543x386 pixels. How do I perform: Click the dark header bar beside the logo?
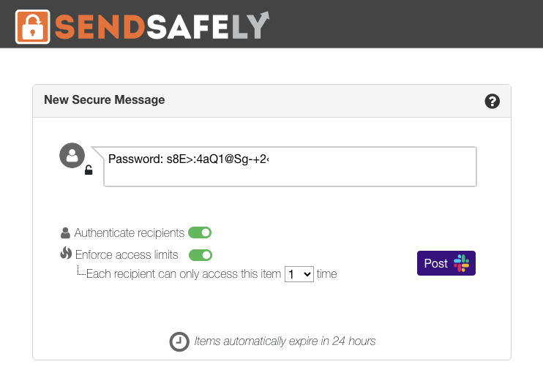pos(402,24)
